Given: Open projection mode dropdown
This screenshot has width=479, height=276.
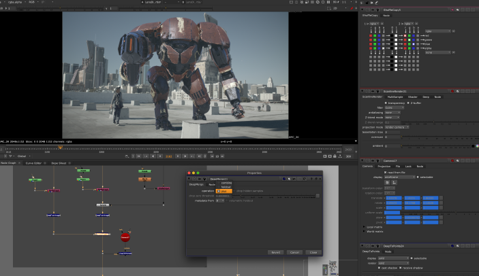Looking at the screenshot, I should click(x=397, y=127).
